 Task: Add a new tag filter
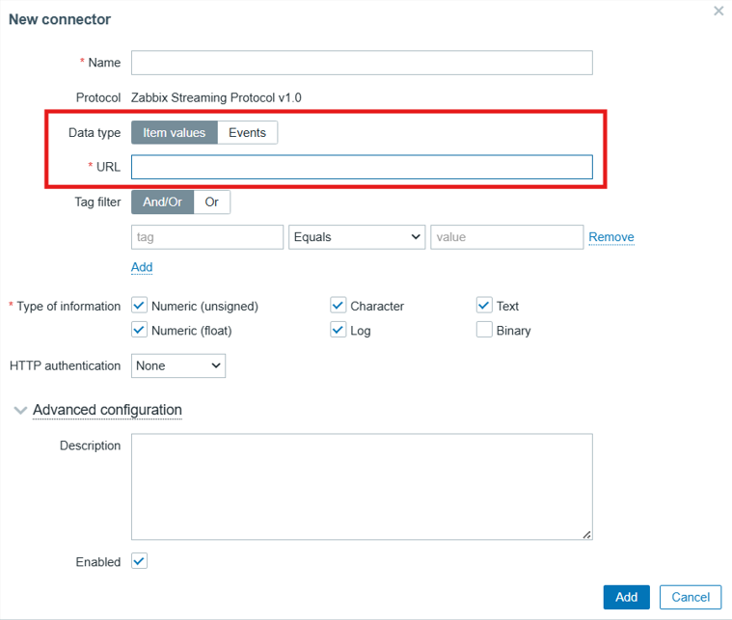pyautogui.click(x=142, y=267)
